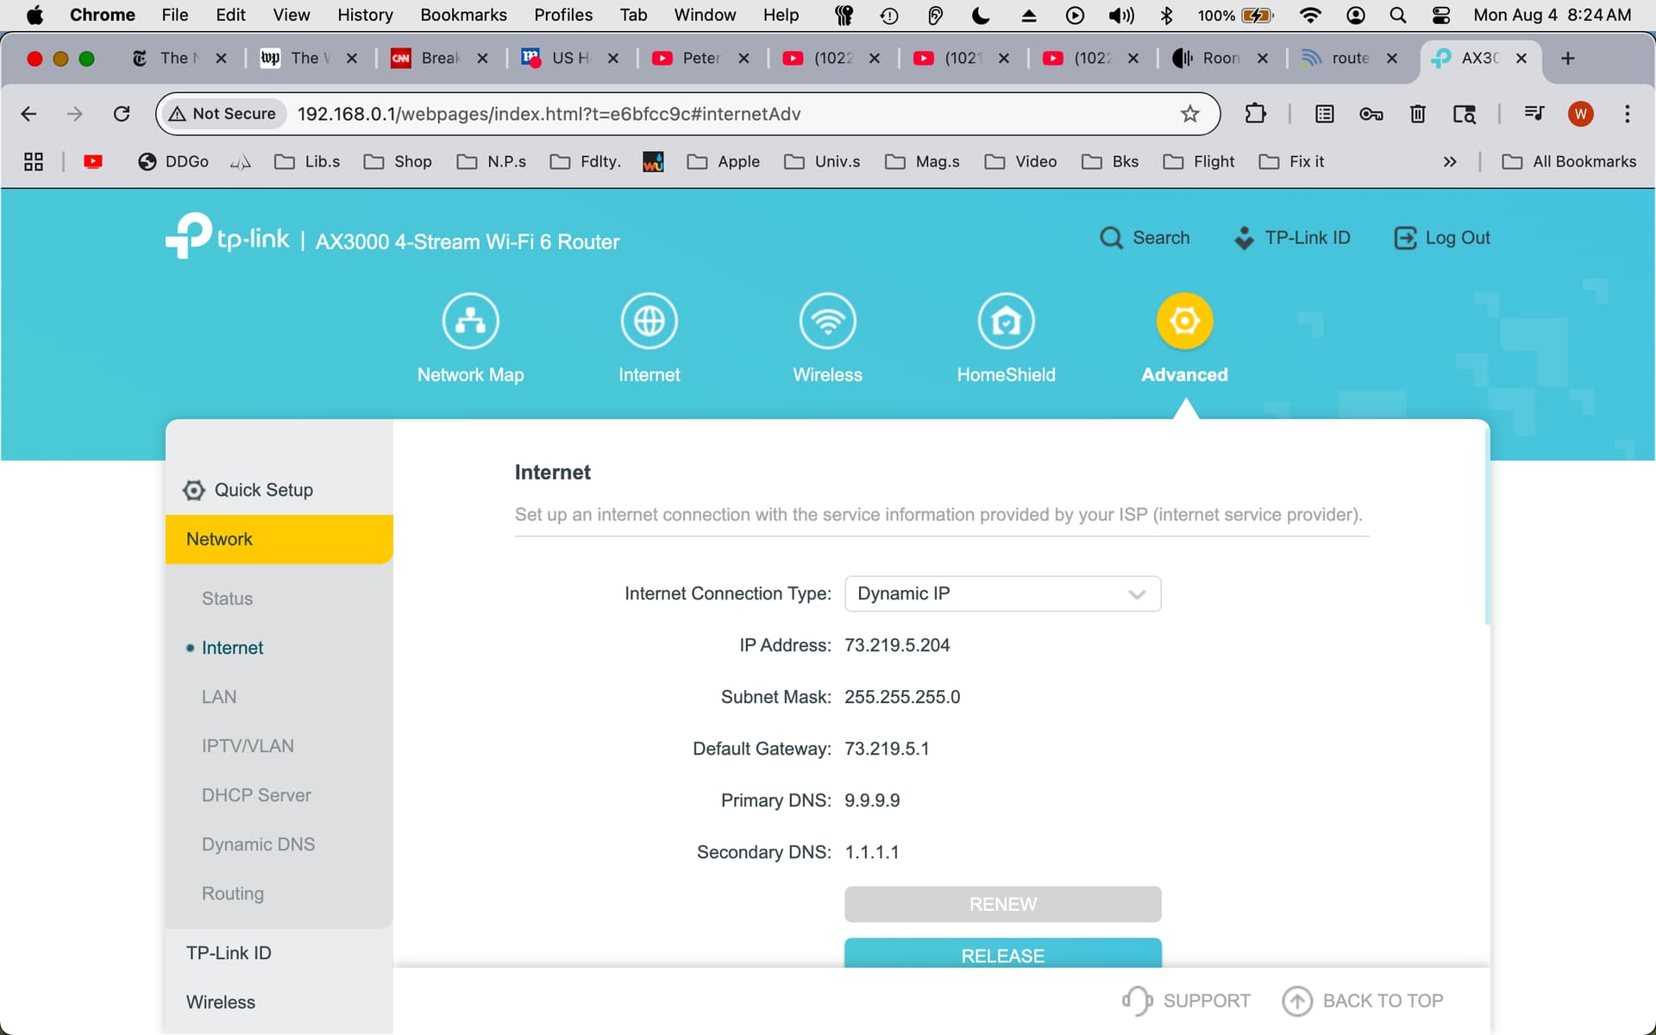
Task: Expand the Shop bookmark folder
Action: 398,161
